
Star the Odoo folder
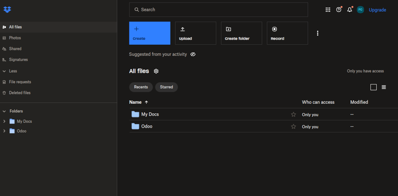coord(293,126)
